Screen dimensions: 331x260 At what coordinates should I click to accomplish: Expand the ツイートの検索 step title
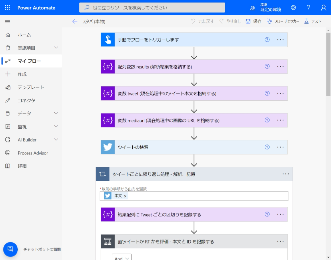pyautogui.click(x=133, y=147)
